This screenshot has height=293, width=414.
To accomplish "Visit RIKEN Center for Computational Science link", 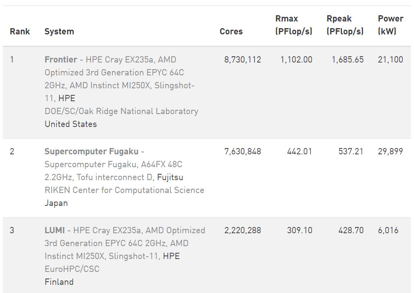I will click(x=124, y=190).
